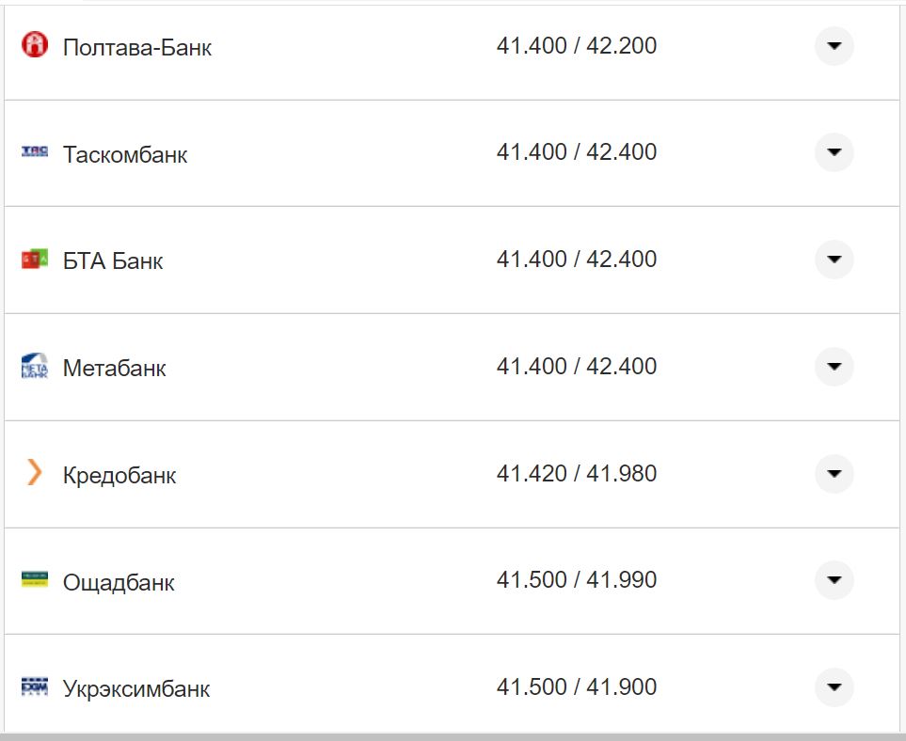The image size is (906, 741).
Task: Open the Ощадбанк name link
Action: pyautogui.click(x=119, y=582)
